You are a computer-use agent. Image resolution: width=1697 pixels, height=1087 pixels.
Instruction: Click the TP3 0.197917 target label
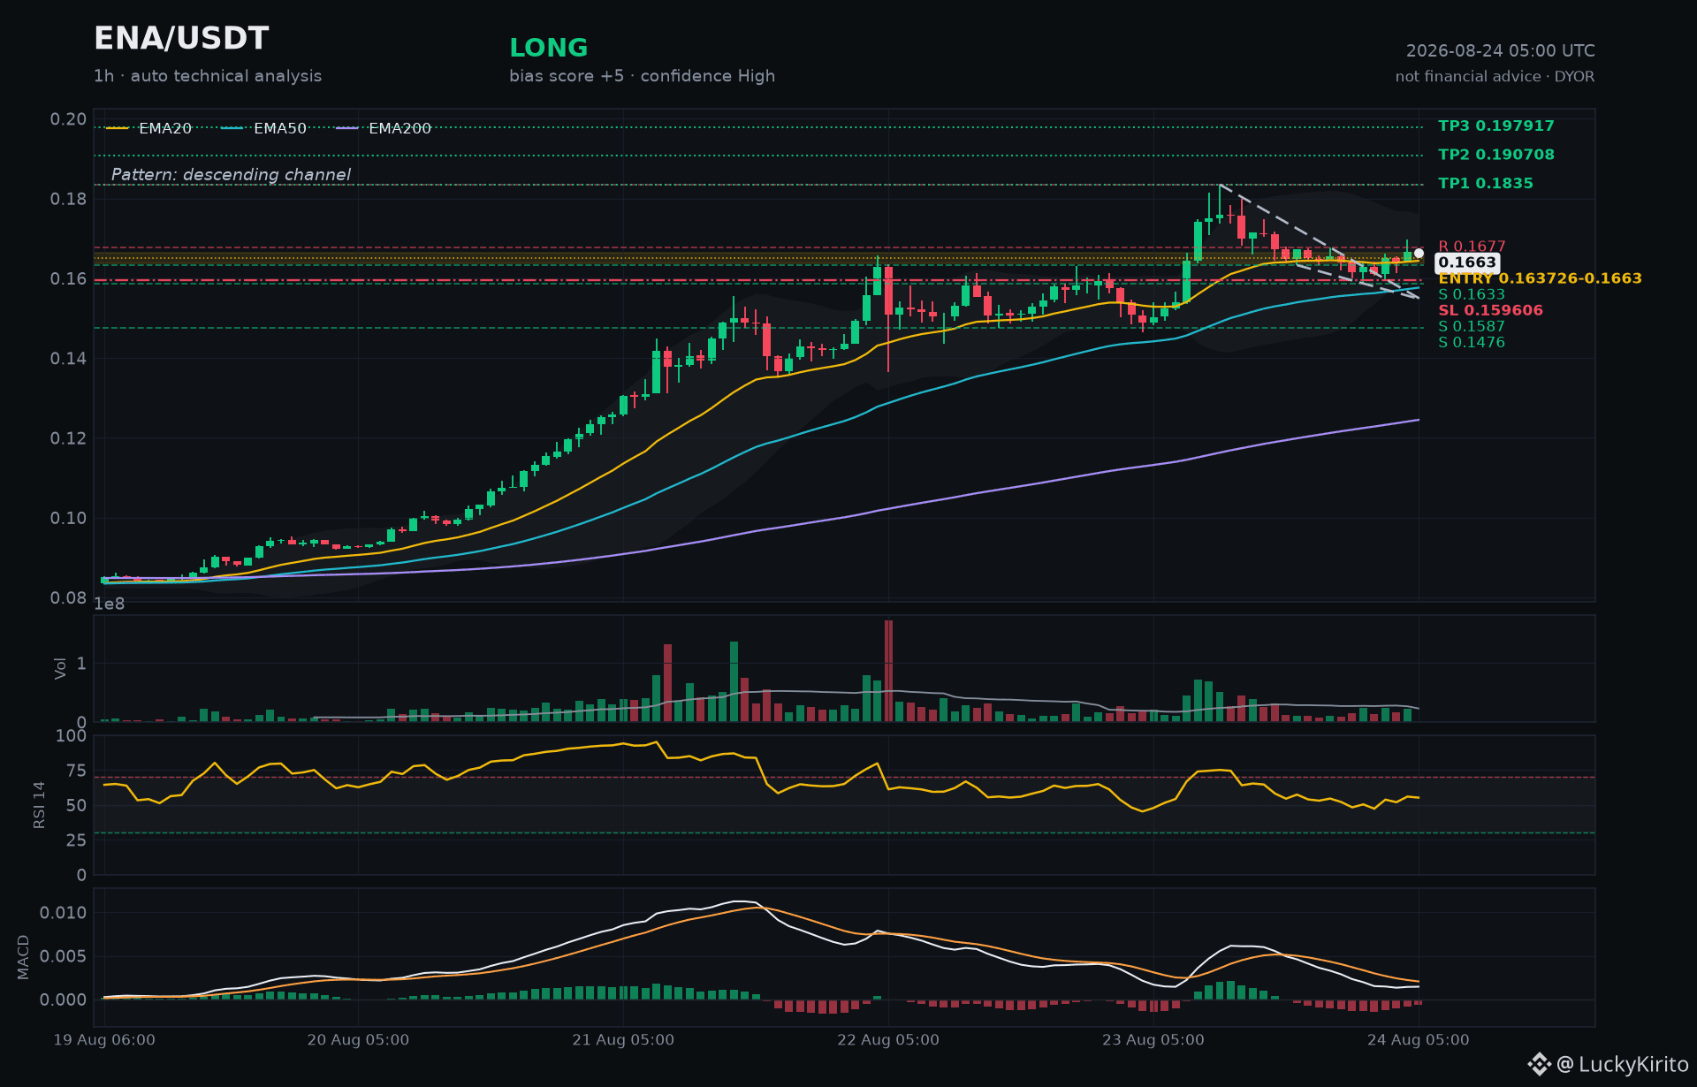click(x=1495, y=126)
